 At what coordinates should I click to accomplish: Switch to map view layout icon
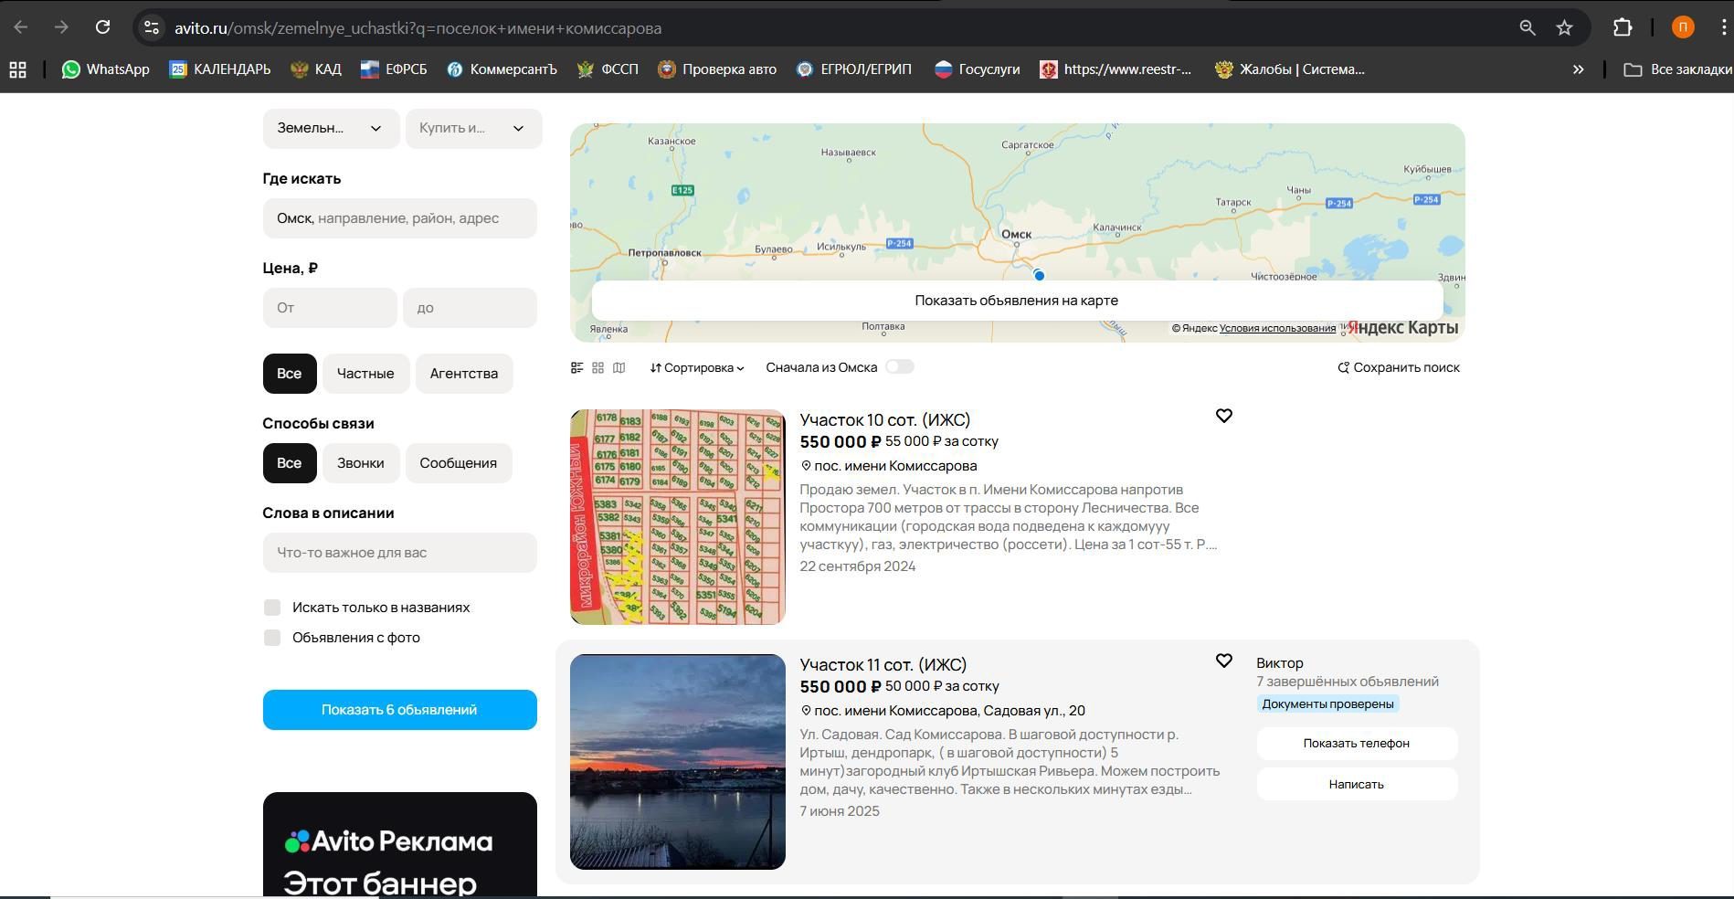[x=619, y=367]
